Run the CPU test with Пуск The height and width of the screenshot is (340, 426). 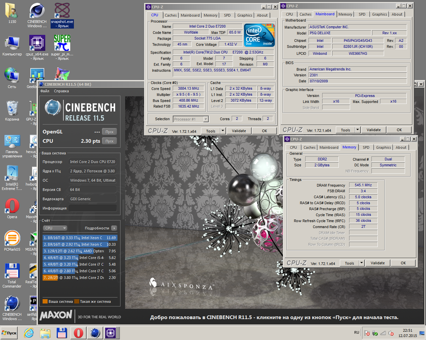(109, 141)
